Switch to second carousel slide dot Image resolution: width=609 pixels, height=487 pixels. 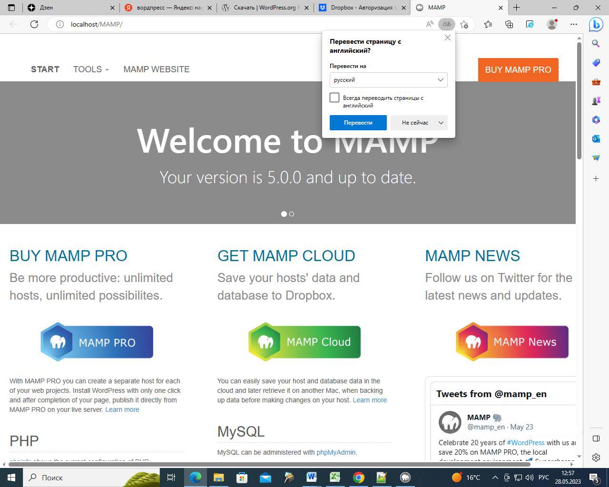292,214
